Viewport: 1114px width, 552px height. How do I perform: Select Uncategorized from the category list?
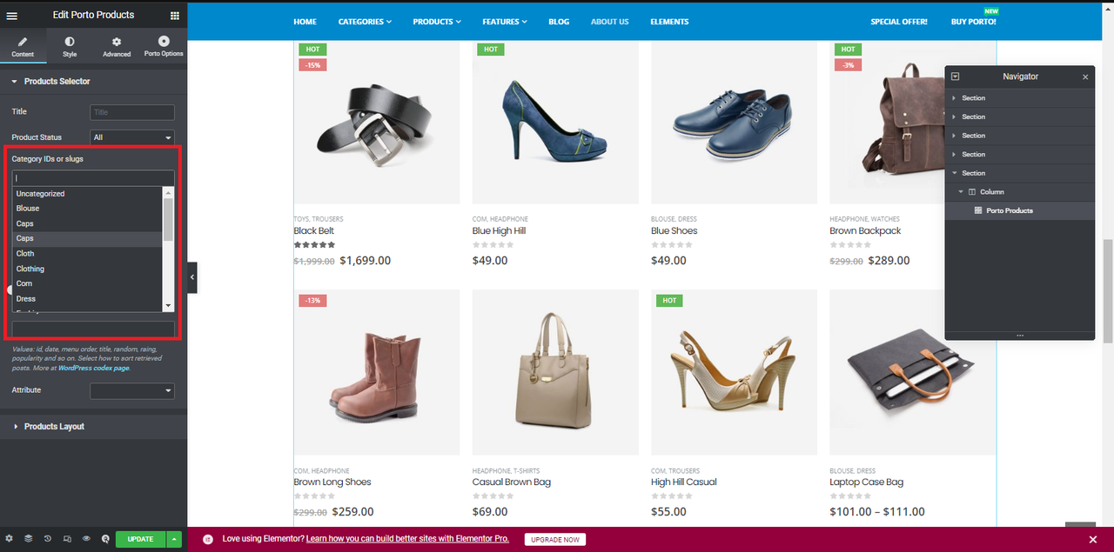(x=87, y=194)
